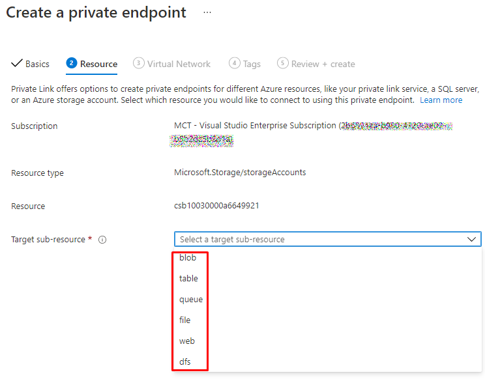Open the Learn more link
The width and height of the screenshot is (485, 381).
click(x=441, y=100)
